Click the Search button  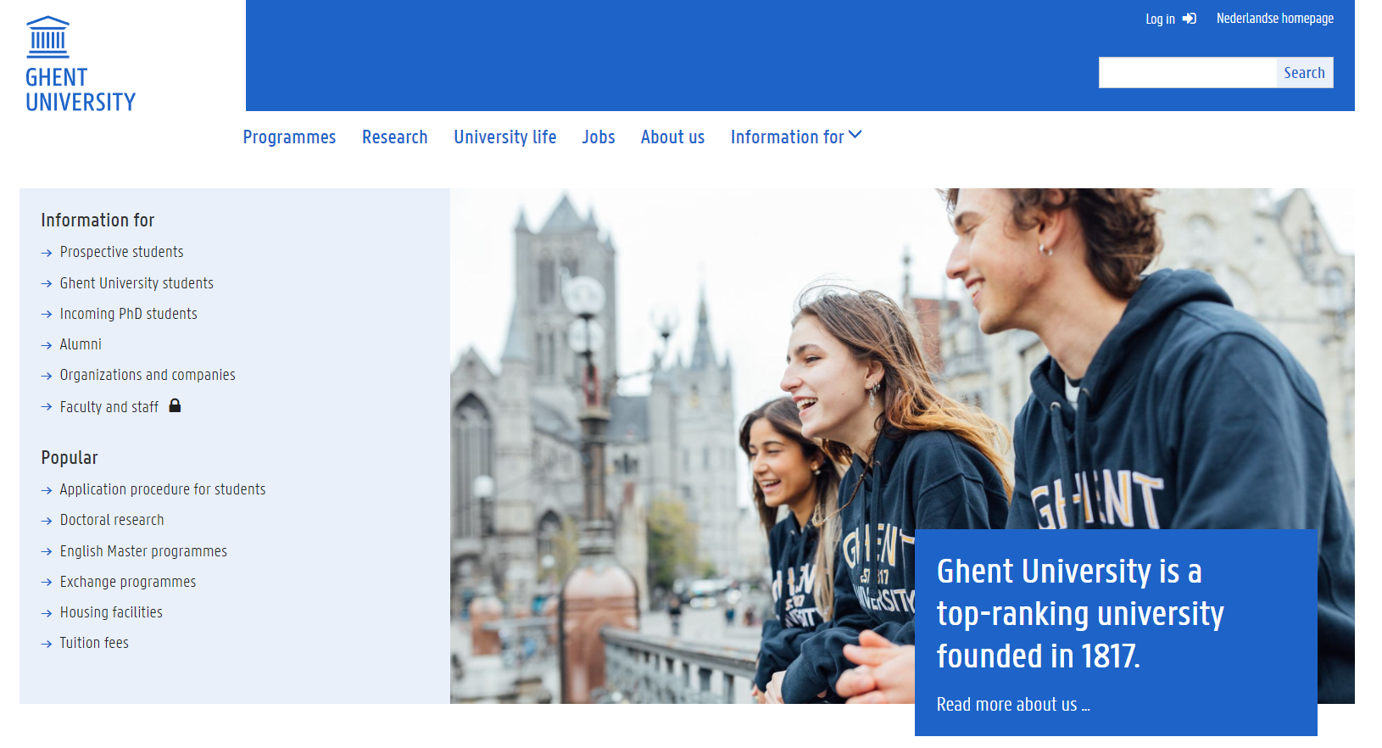(1305, 73)
